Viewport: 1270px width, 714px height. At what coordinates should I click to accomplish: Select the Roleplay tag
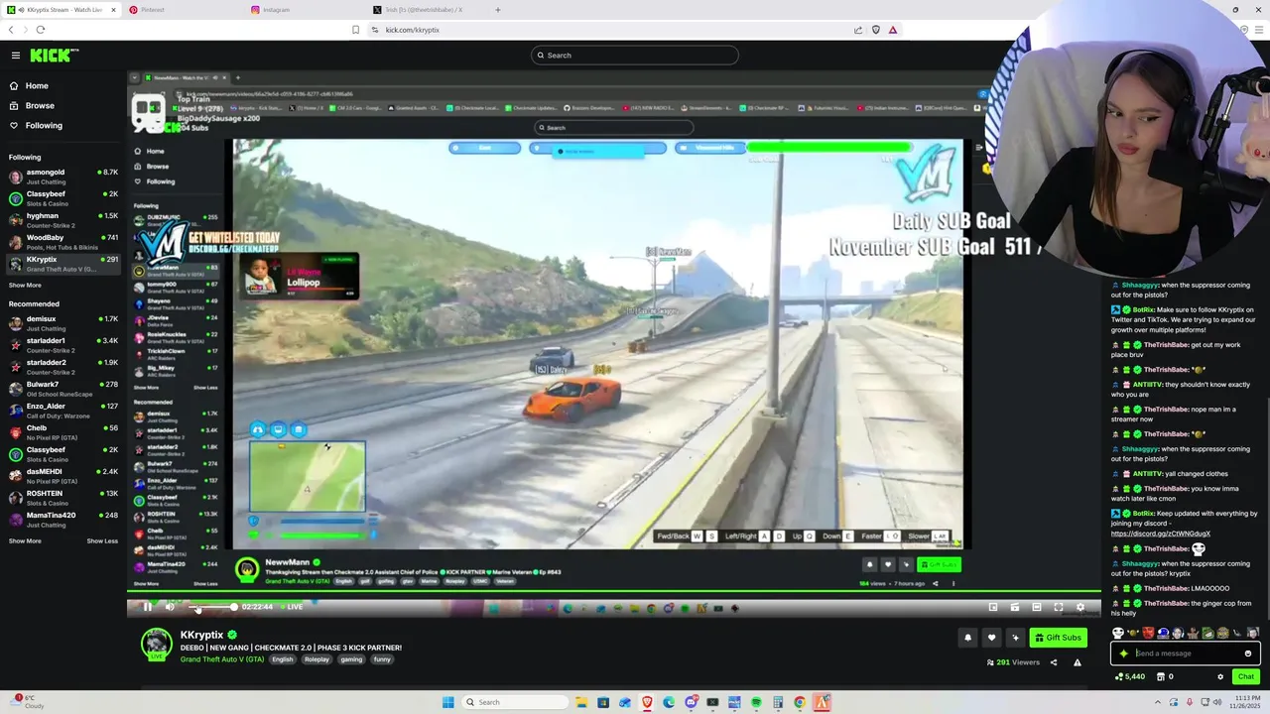pyautogui.click(x=317, y=659)
